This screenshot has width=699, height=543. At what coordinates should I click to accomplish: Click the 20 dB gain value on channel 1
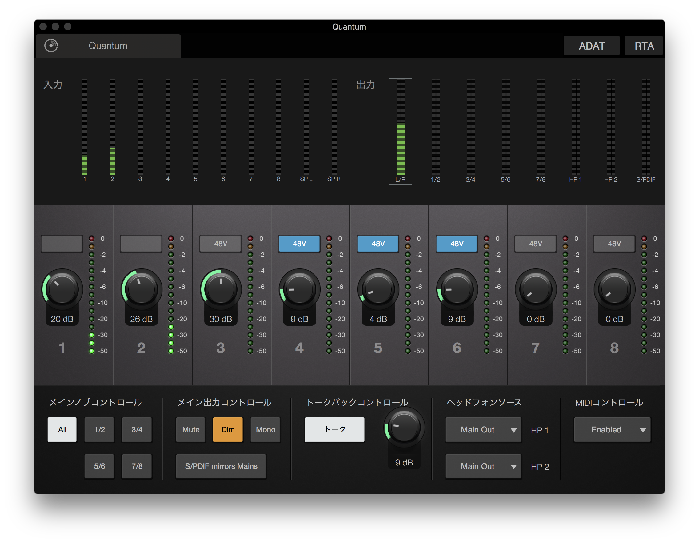62,319
